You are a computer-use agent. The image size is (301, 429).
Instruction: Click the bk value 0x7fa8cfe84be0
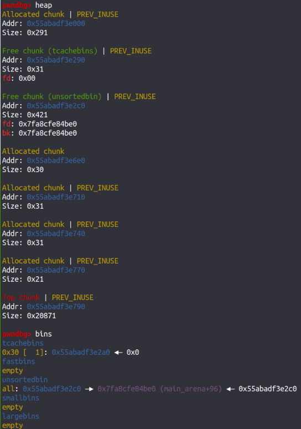click(x=48, y=133)
